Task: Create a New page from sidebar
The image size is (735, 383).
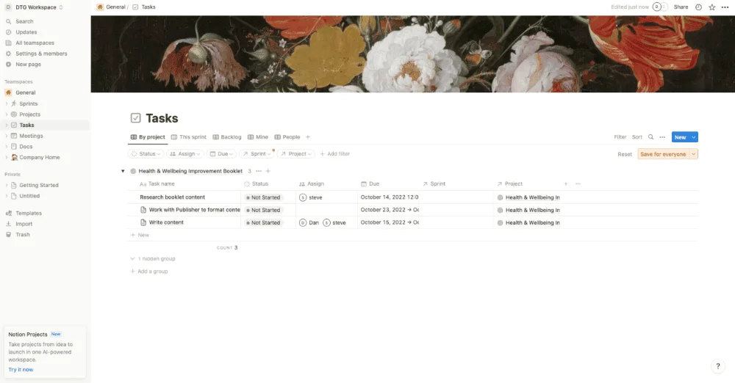Action: coord(28,65)
